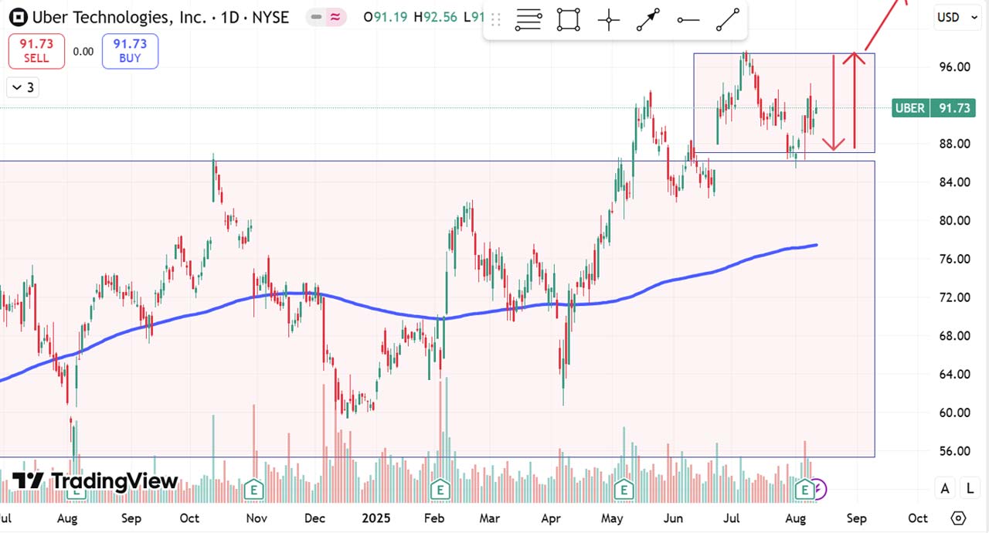This screenshot has height=533, width=989.
Task: Open the USD currency dropdown
Action: click(957, 17)
